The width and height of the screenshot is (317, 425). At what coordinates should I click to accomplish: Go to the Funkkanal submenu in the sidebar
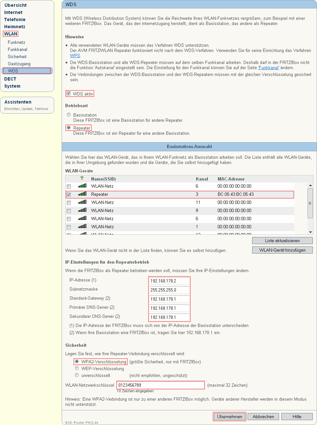(18, 49)
